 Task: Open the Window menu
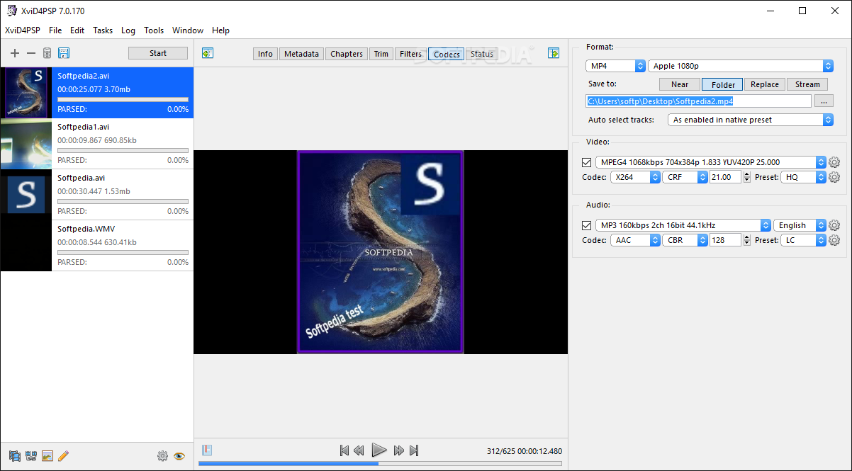[x=188, y=30]
